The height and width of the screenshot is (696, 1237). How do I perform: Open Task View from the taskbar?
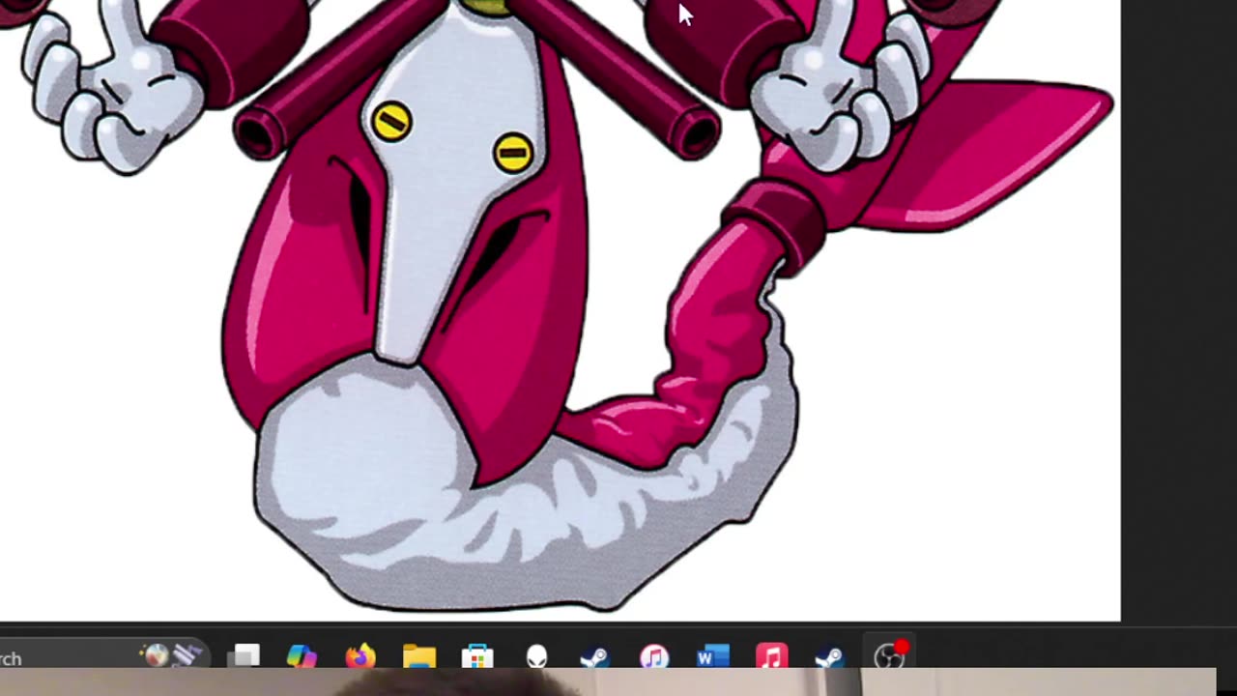pyautogui.click(x=245, y=657)
